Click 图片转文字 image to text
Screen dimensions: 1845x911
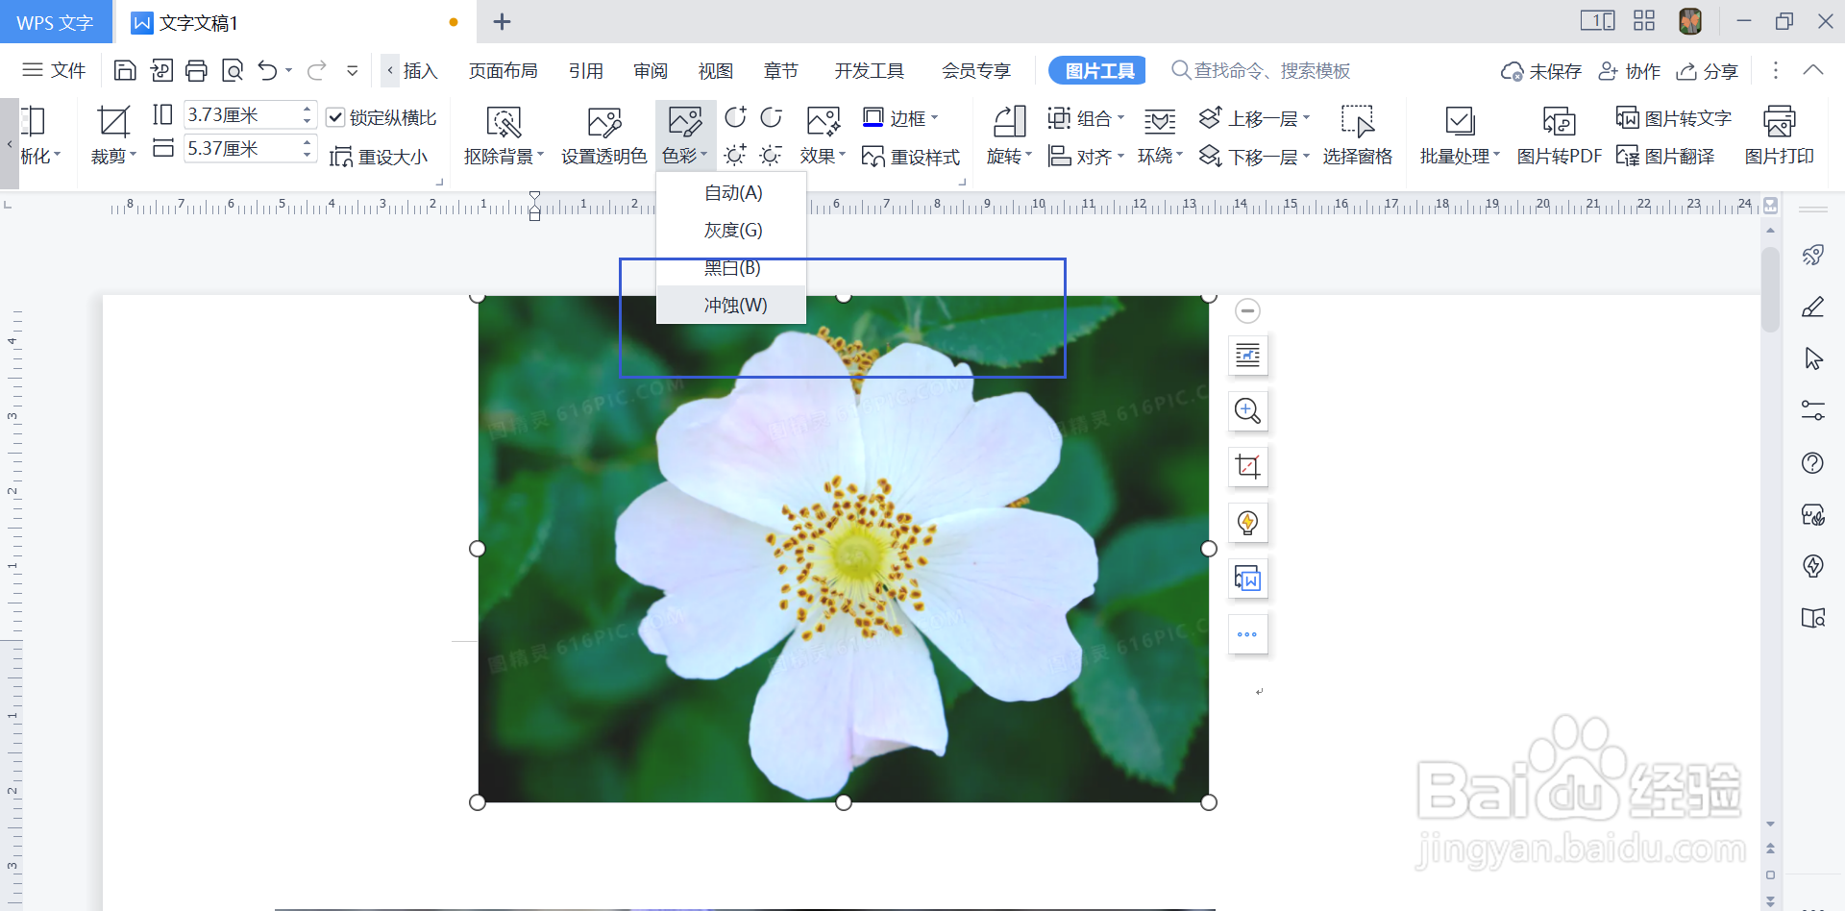(x=1673, y=117)
